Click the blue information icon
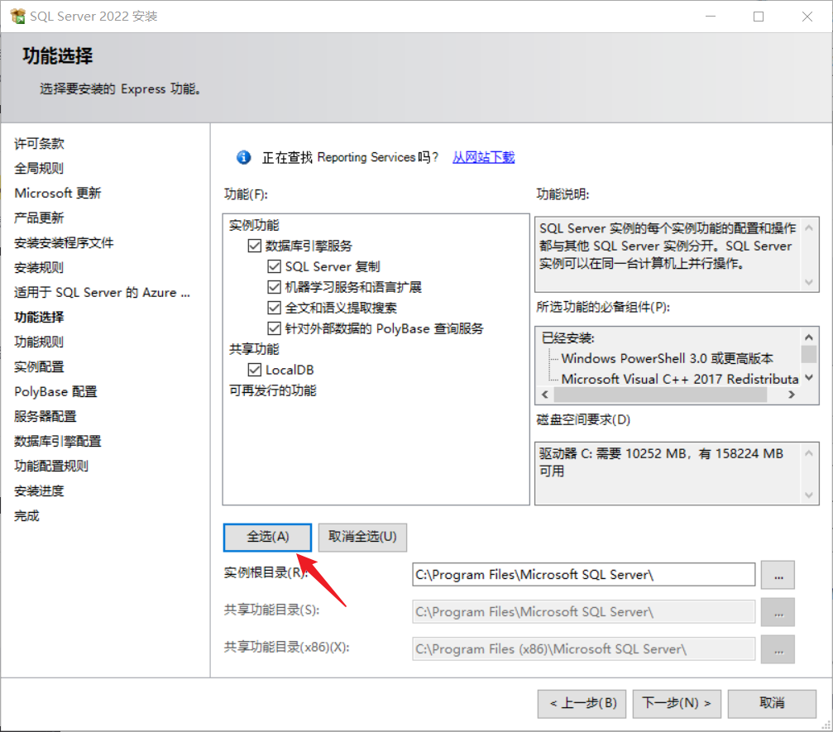The image size is (833, 732). click(244, 157)
